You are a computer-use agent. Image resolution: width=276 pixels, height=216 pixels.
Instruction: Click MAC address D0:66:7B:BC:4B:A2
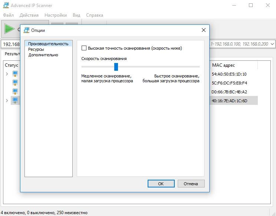(229, 92)
